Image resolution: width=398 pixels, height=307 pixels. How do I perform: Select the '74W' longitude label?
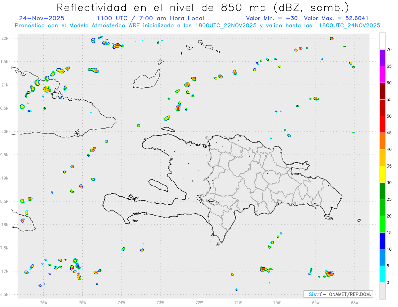121,302
